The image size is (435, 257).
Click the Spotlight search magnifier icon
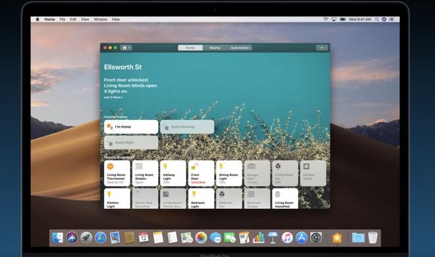[x=377, y=19]
